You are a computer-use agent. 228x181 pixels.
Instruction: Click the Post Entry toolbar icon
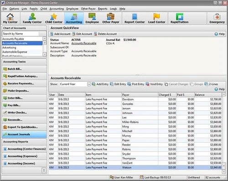[x=129, y=84]
